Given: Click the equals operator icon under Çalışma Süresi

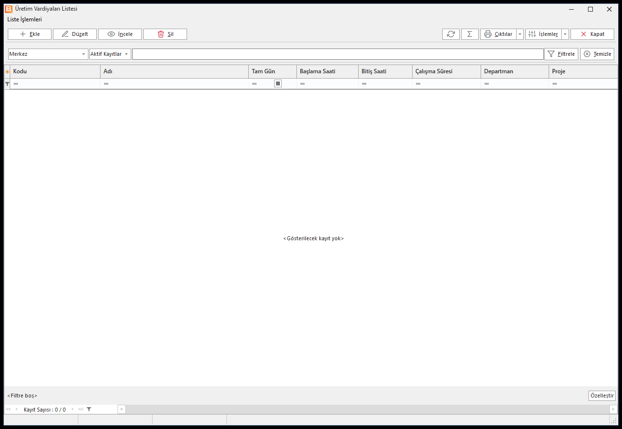Looking at the screenshot, I should [x=418, y=84].
